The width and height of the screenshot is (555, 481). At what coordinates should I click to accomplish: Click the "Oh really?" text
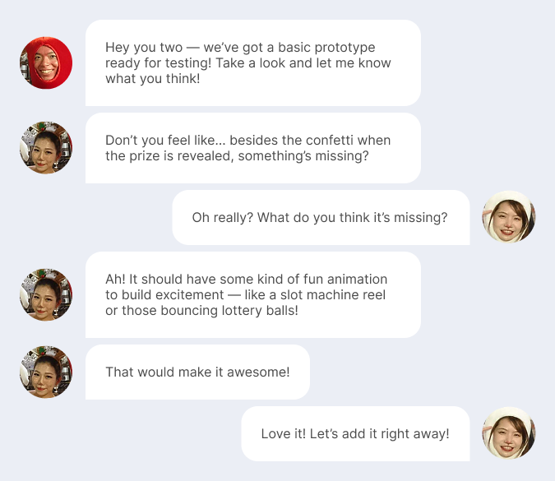222,218
